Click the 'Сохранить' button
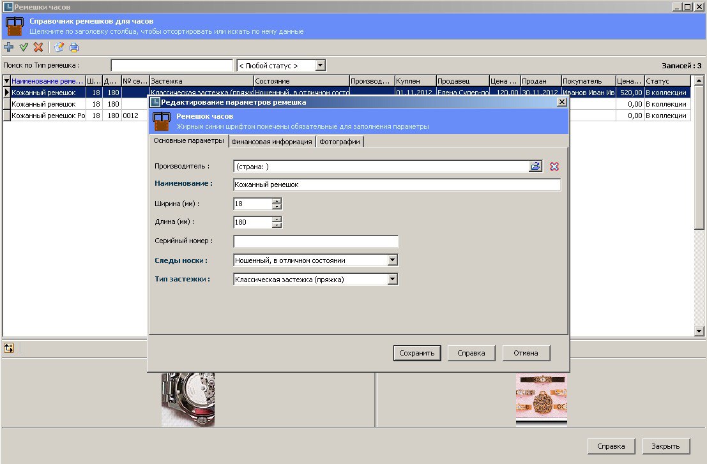Image resolution: width=707 pixels, height=464 pixels. pos(416,353)
